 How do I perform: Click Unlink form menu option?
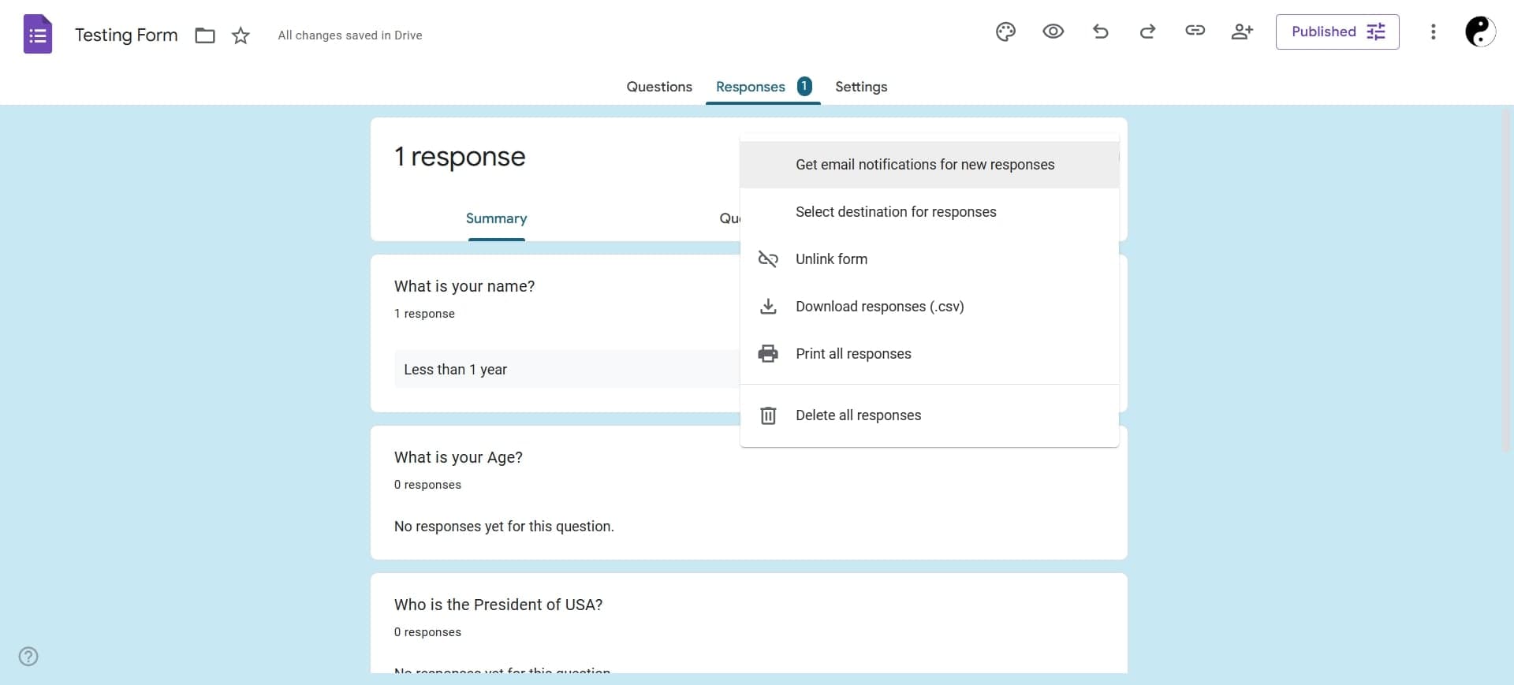pyautogui.click(x=831, y=259)
